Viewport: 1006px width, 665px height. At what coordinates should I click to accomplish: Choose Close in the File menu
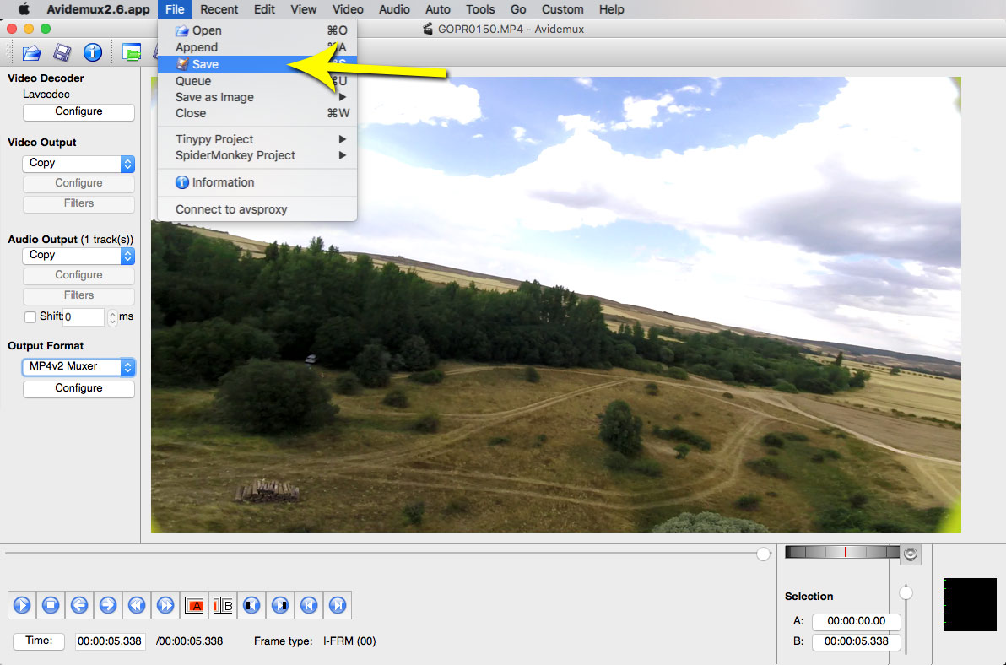(257, 113)
